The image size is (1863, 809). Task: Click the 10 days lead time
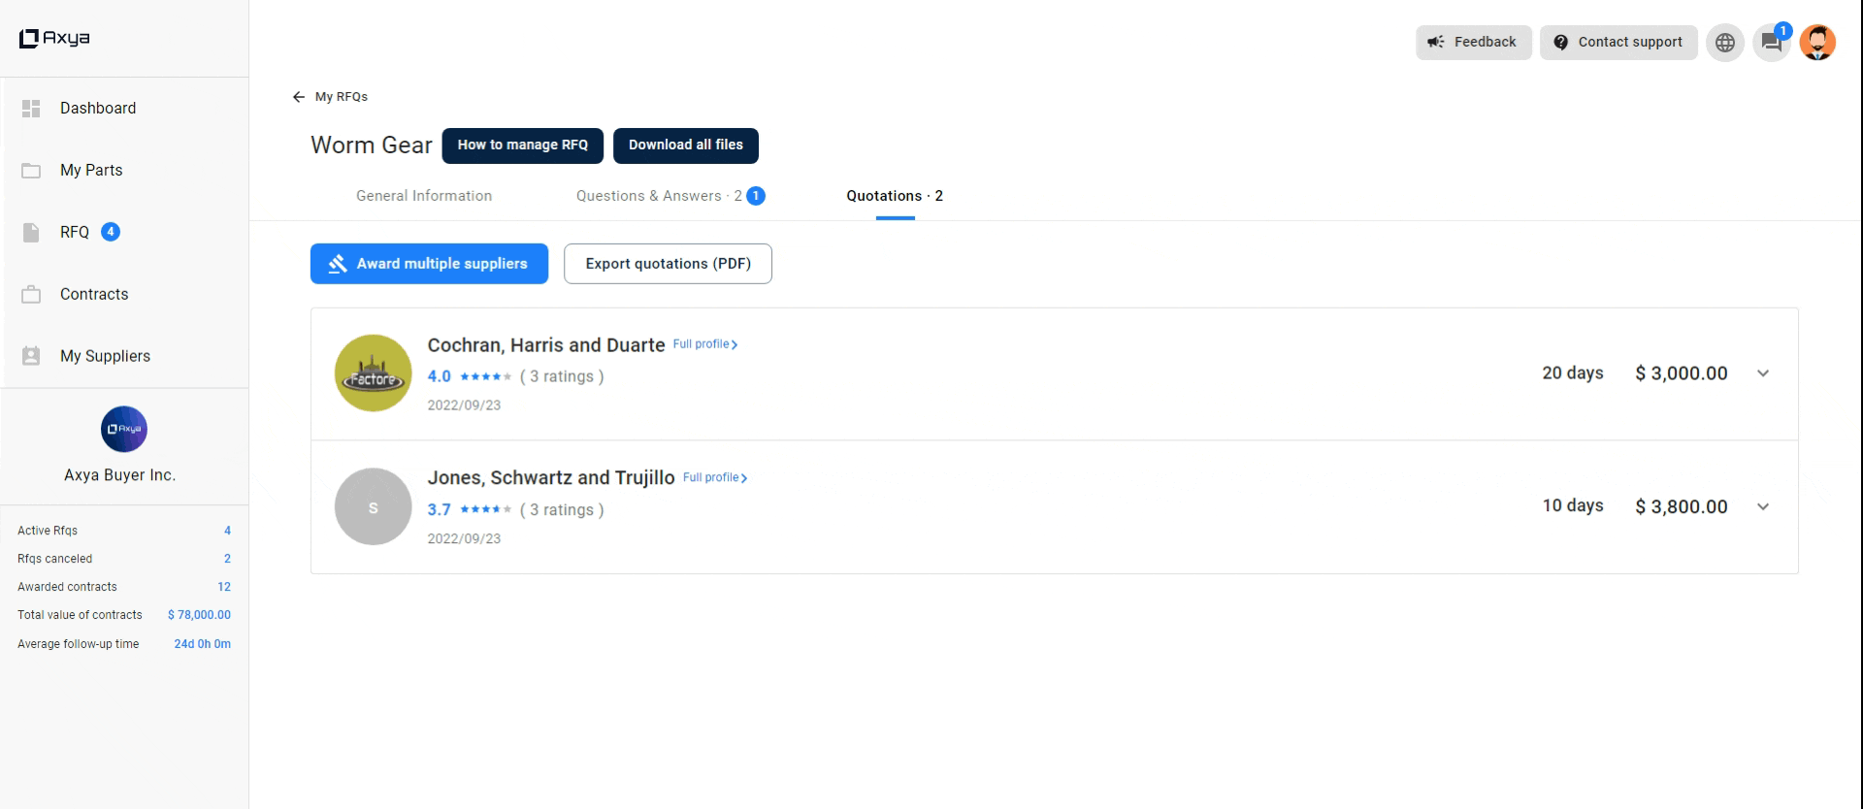(x=1573, y=506)
